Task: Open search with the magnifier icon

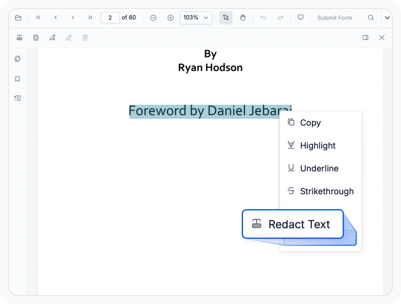Action: tap(371, 18)
